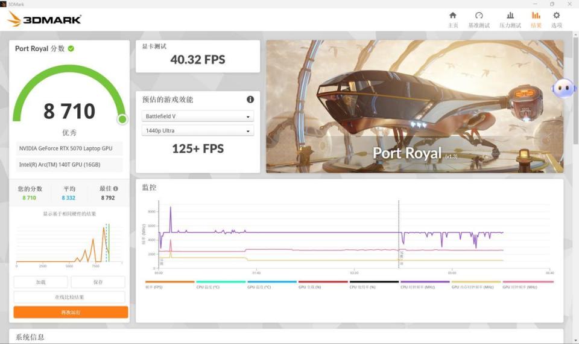The height and width of the screenshot is (344, 579).
Task: Click the 3DMark title bar app icon
Action: point(4,4)
